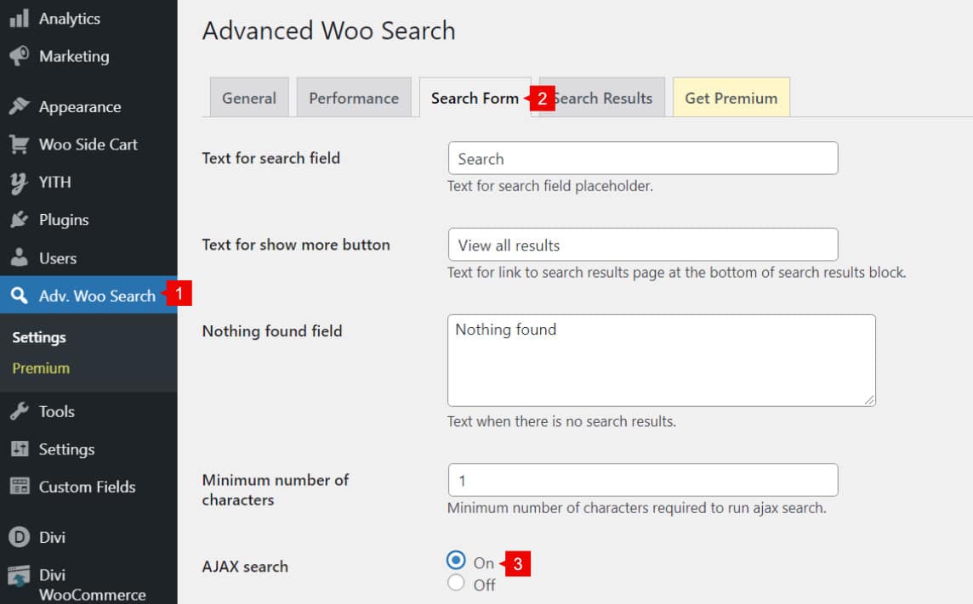The height and width of the screenshot is (604, 973).
Task: Click the Marketing megaphone icon
Action: click(19, 56)
